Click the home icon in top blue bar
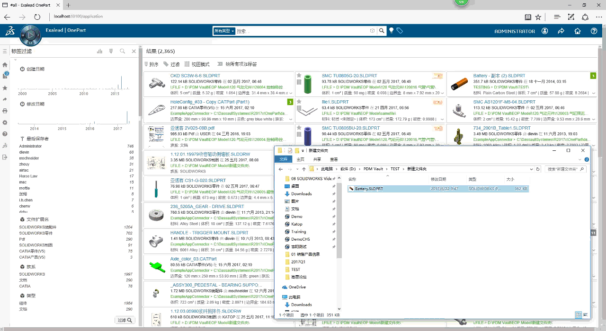Image resolution: width=606 pixels, height=331 pixels. click(578, 31)
